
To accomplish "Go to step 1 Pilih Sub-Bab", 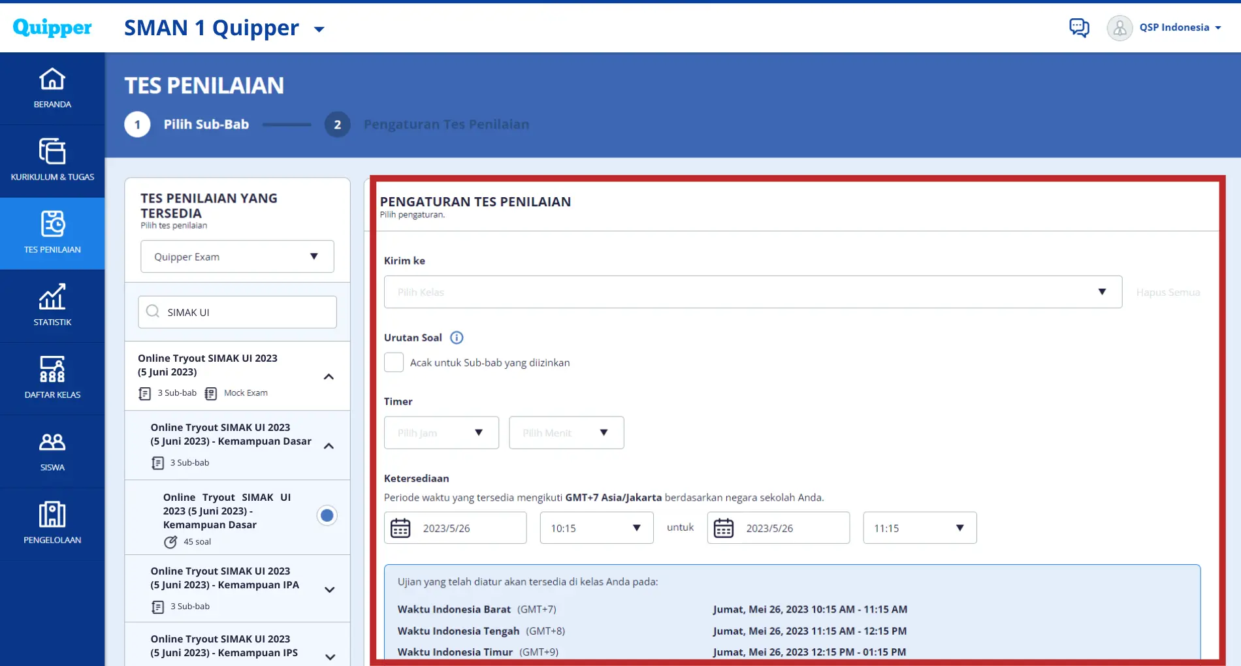I will (187, 124).
